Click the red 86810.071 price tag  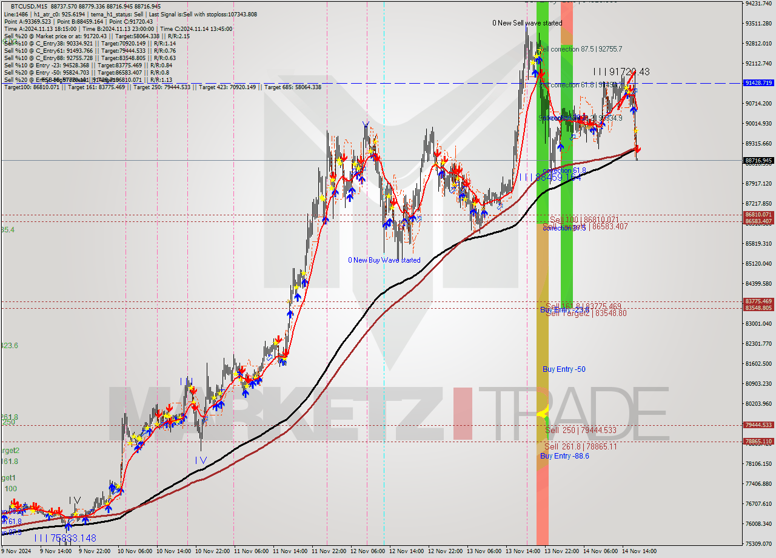point(758,215)
